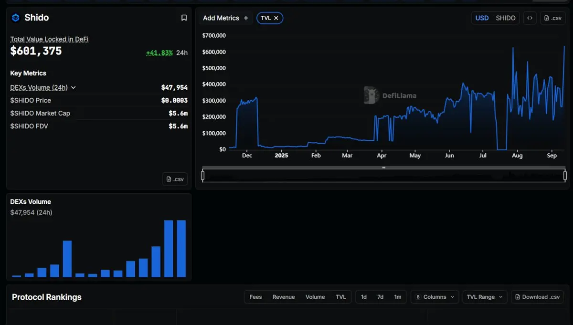Bookmark the Shido chain

(x=184, y=18)
